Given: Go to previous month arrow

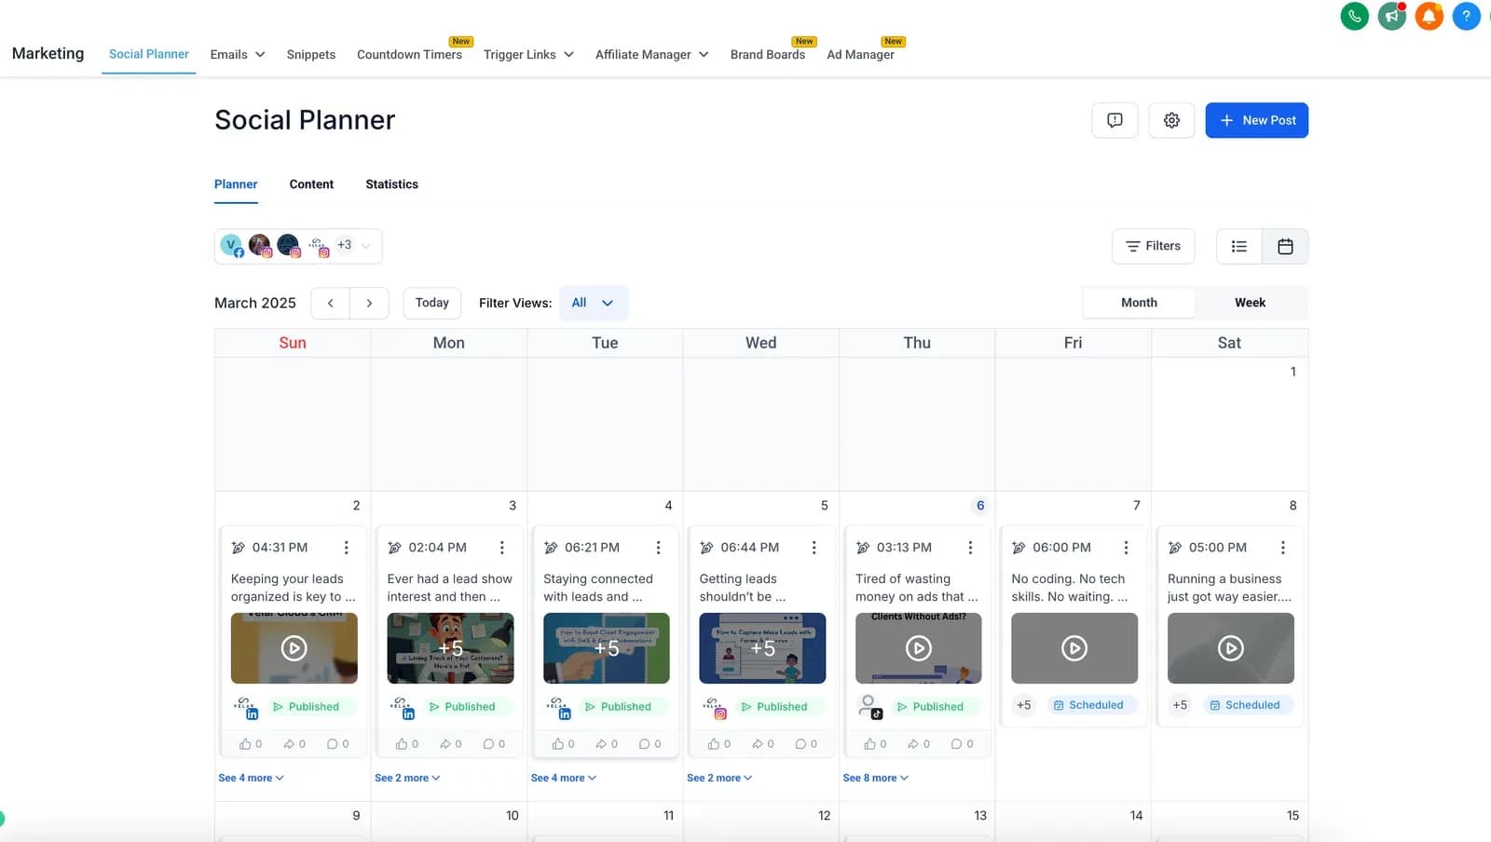Looking at the screenshot, I should pyautogui.click(x=330, y=303).
